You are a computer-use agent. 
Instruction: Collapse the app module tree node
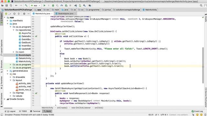(5, 17)
